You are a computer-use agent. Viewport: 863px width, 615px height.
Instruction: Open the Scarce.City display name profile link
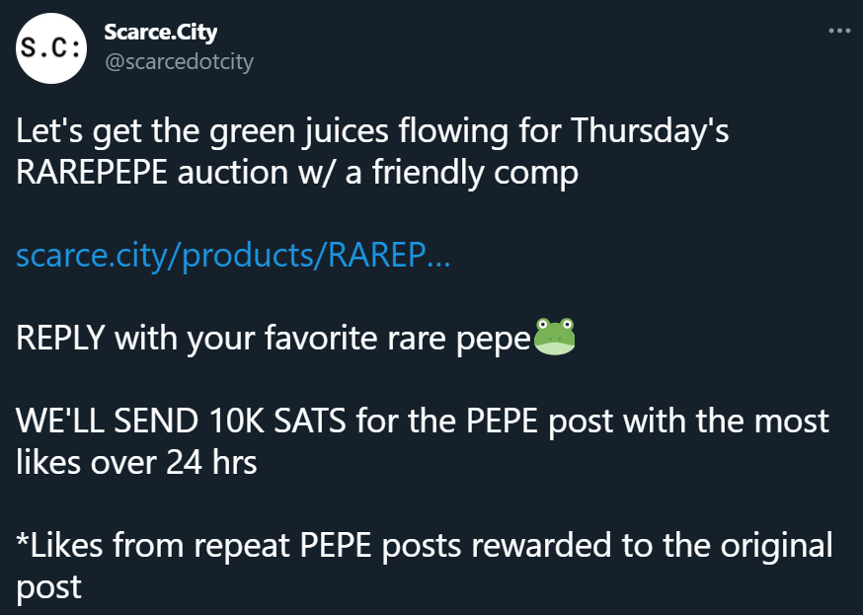click(160, 32)
